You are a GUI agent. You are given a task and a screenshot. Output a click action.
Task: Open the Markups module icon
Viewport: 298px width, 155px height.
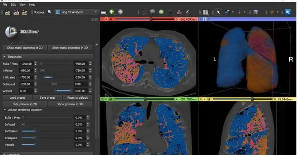(x=179, y=12)
